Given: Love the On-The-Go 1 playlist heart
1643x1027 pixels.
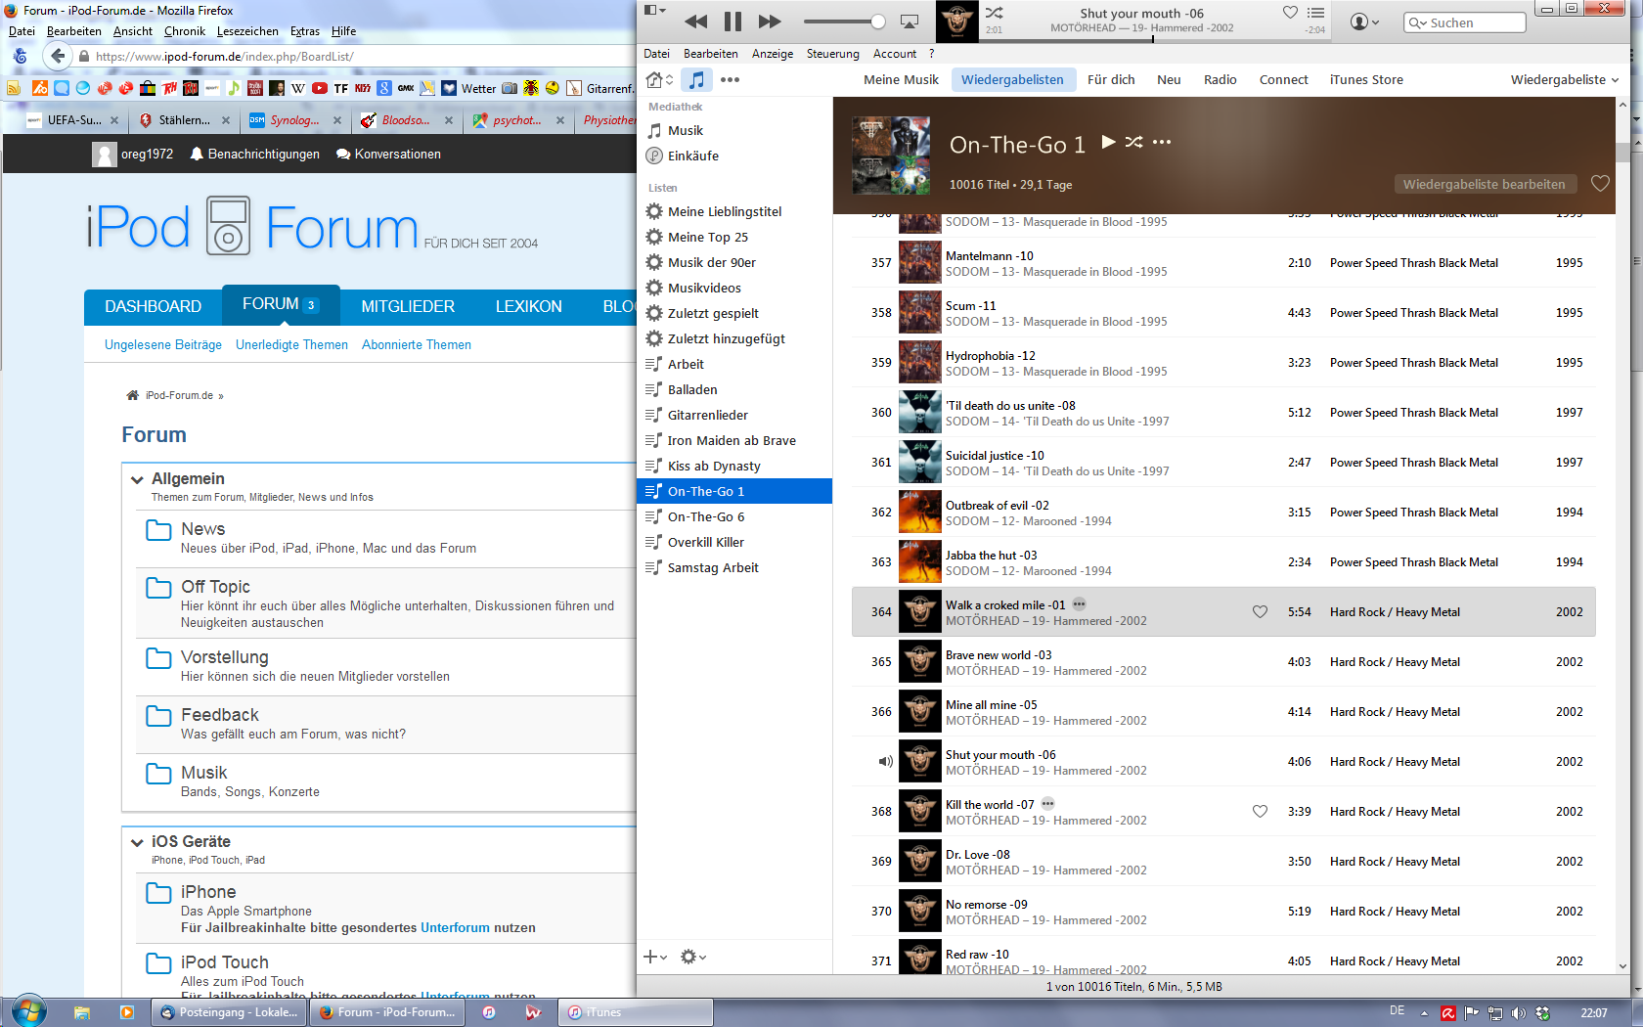Looking at the screenshot, I should pyautogui.click(x=1600, y=183).
